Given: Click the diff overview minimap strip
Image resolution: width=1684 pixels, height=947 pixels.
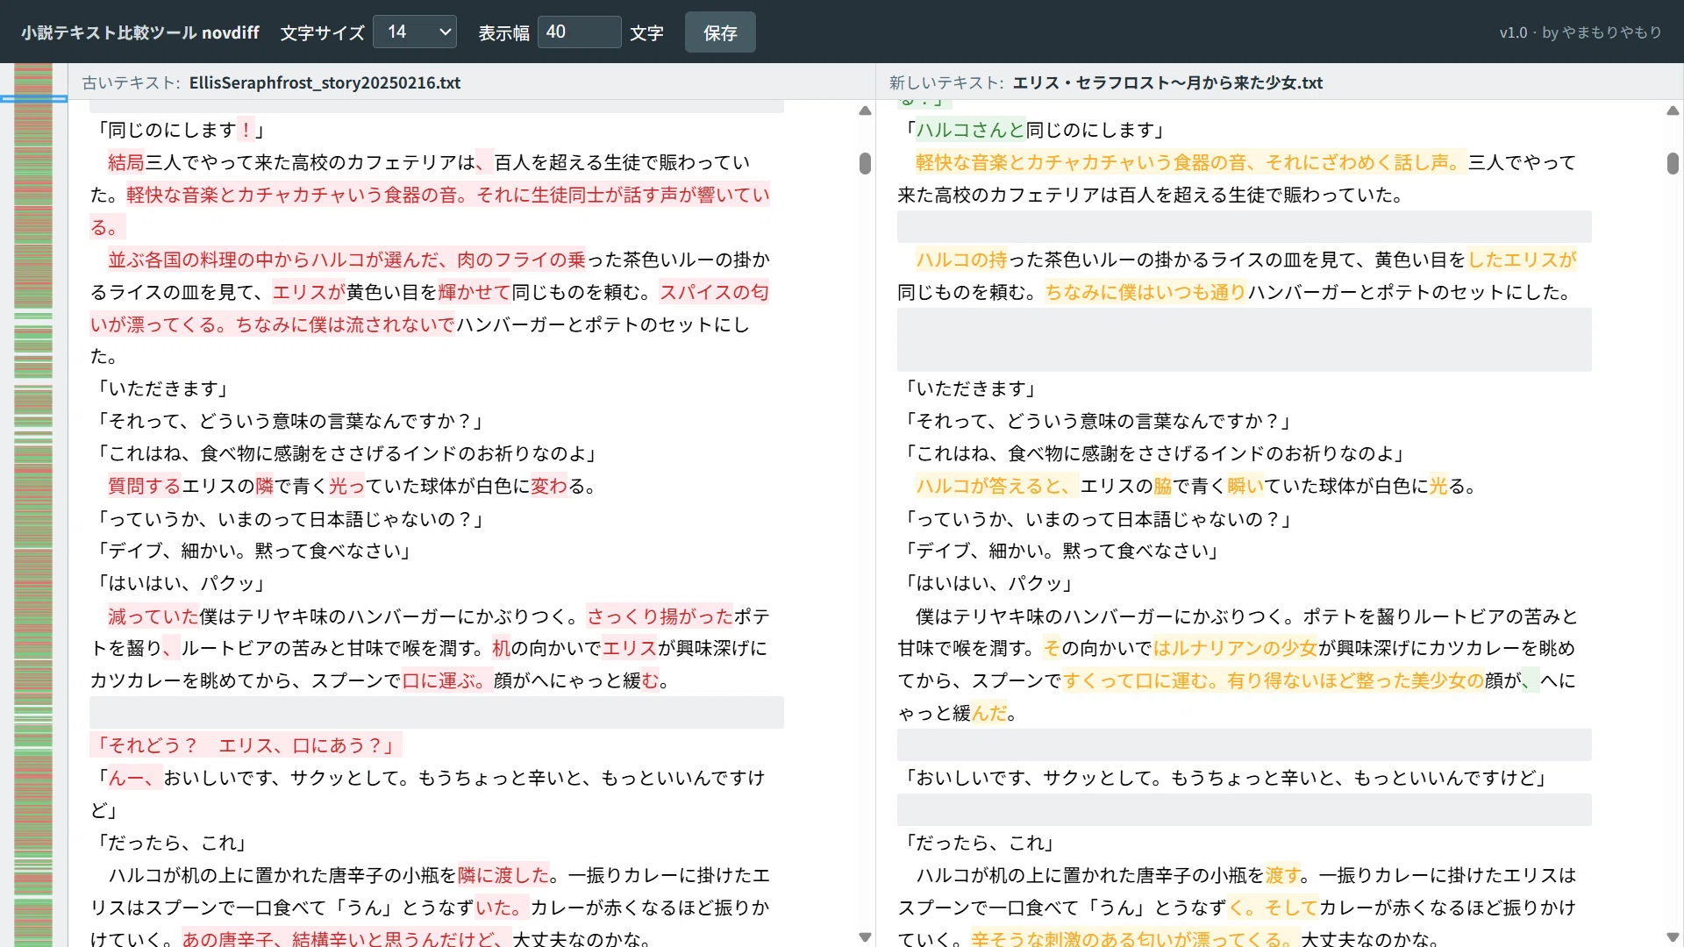Looking at the screenshot, I should click(x=33, y=505).
